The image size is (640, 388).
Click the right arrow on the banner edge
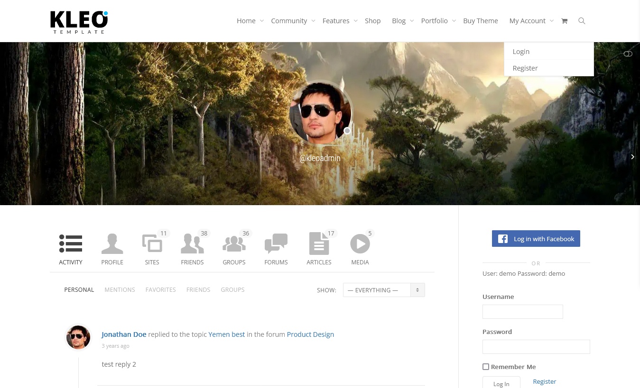[632, 157]
